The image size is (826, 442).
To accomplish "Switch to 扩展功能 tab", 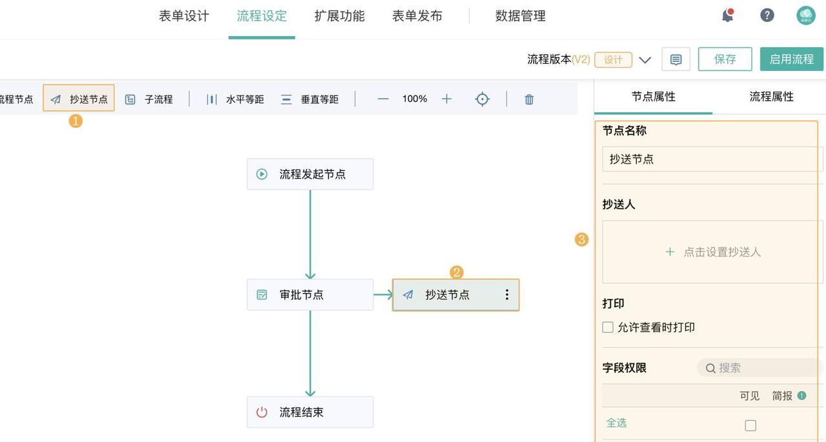I will (x=339, y=16).
